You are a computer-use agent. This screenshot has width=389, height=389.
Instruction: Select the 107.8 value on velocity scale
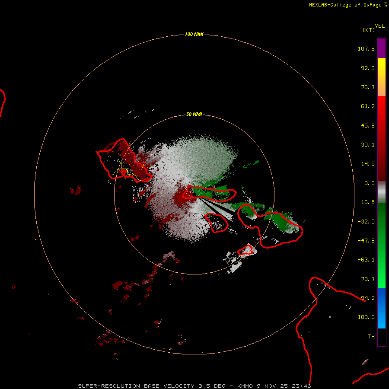coord(366,48)
